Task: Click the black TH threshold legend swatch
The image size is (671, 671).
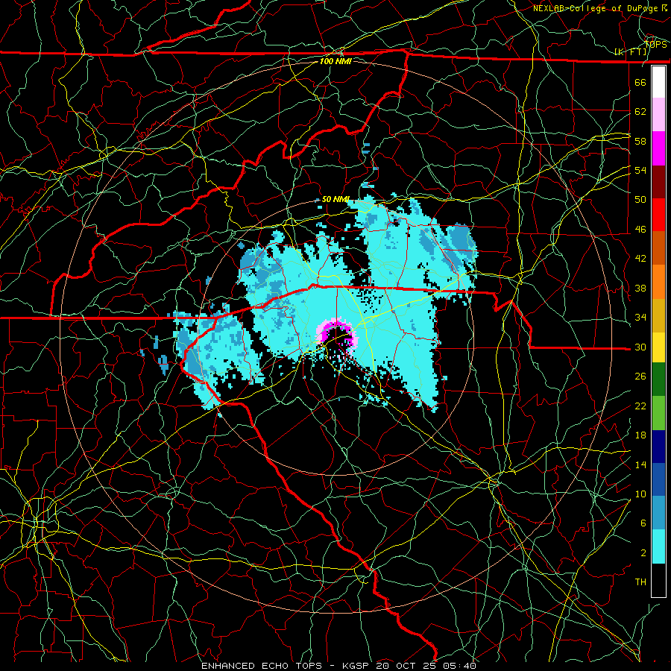Action: tap(658, 579)
